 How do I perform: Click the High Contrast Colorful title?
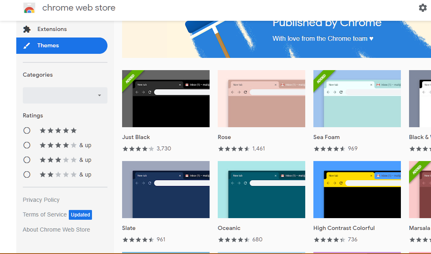coord(344,228)
